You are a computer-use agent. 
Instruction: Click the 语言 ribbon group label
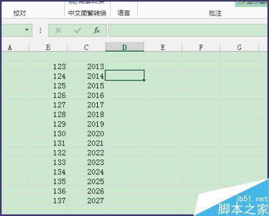124,13
